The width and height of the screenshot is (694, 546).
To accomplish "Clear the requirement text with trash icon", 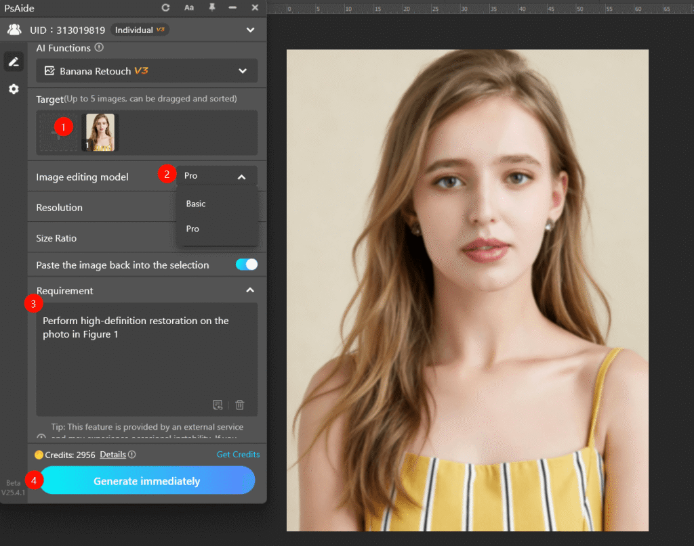I will (240, 405).
